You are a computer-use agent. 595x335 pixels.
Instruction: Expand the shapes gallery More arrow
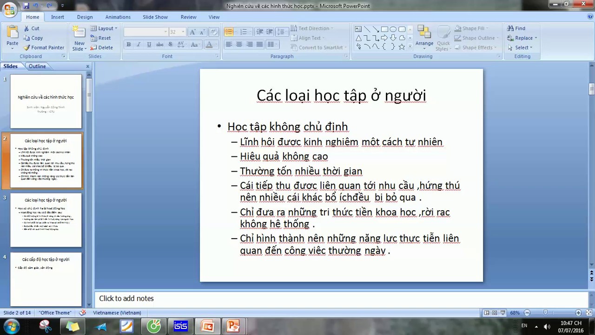pyautogui.click(x=410, y=47)
